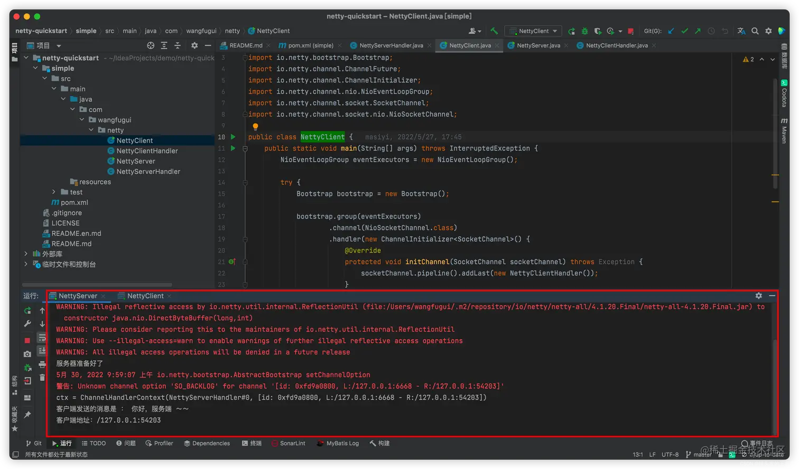Viewport: 799px width, 469px height.
Task: Start debugging with the green bug icon
Action: 584,31
